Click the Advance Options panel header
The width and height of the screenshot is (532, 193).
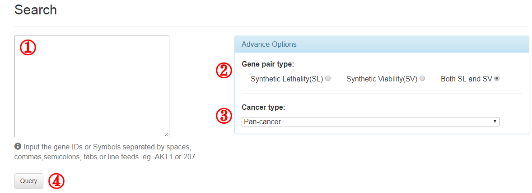(382, 44)
